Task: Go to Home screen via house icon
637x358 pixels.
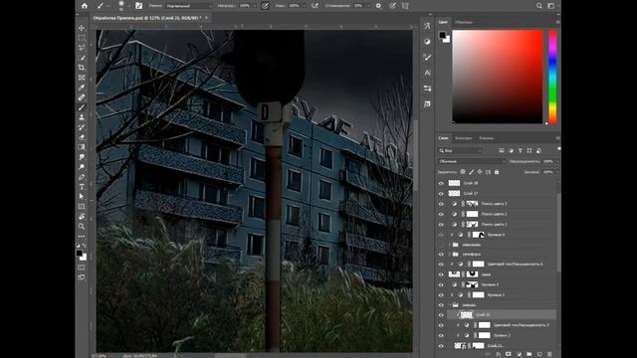Action: [x=84, y=6]
